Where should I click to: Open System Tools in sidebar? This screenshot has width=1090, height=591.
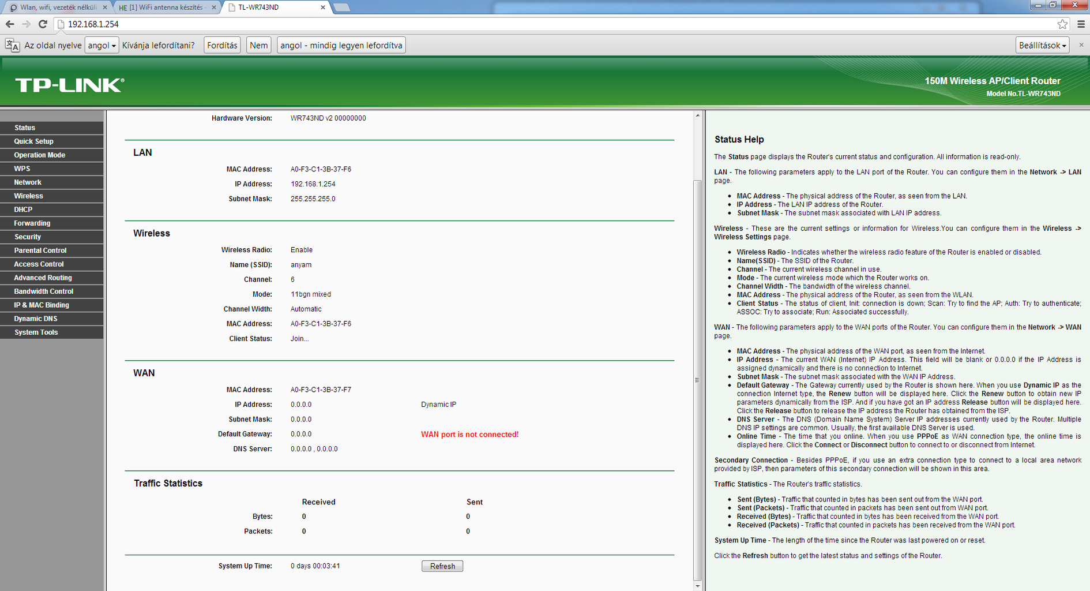(x=52, y=332)
